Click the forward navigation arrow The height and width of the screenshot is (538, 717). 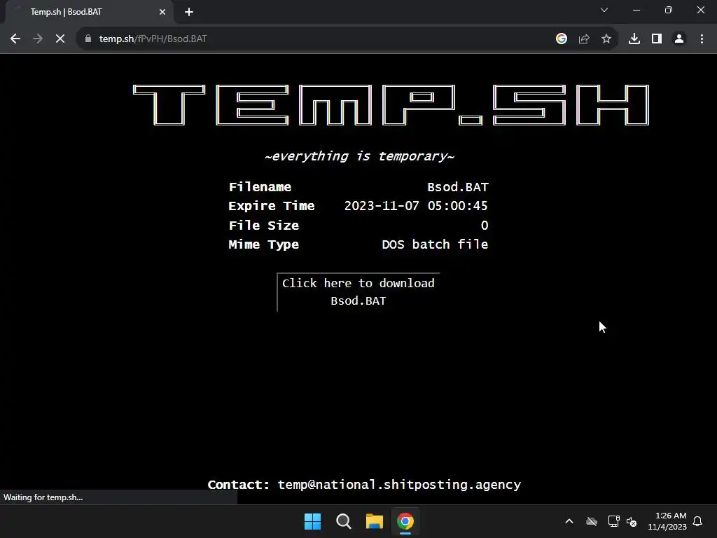[38, 39]
